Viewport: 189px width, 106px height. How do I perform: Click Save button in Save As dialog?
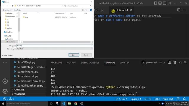point(74,55)
